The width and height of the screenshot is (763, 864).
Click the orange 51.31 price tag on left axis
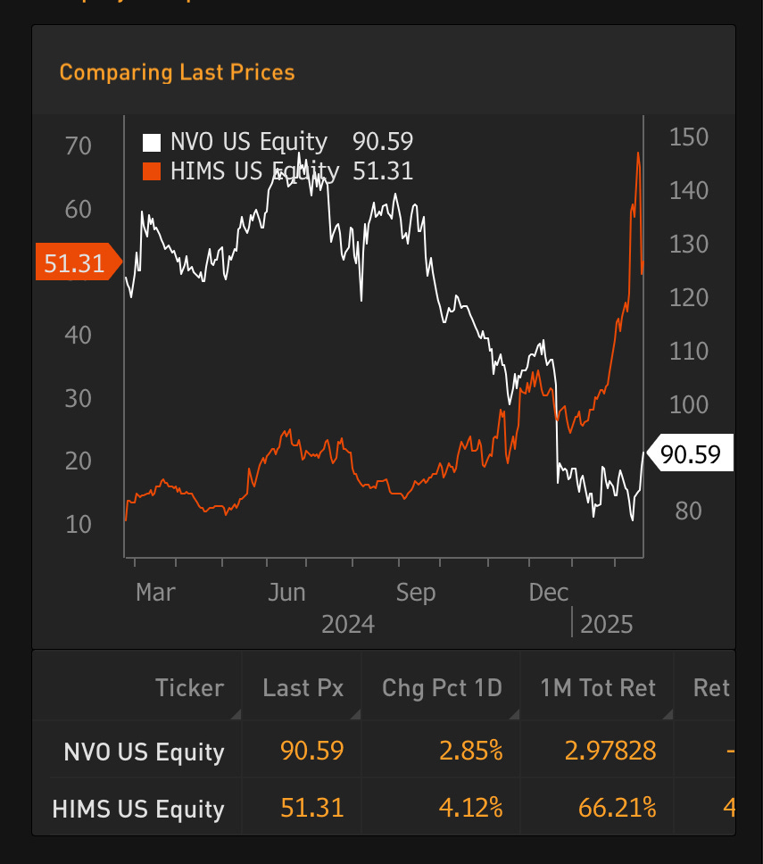tap(79, 262)
